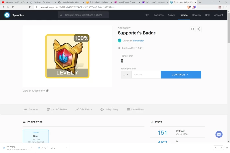The image size is (230, 153).
Task: Go back with the browser back arrow
Action: tap(3, 7)
